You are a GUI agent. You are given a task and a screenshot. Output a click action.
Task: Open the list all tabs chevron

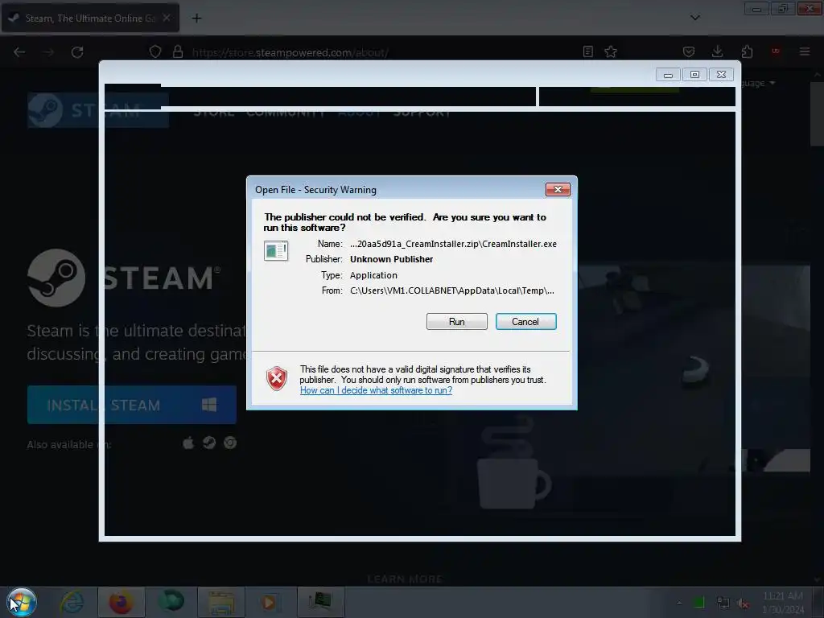click(x=695, y=18)
